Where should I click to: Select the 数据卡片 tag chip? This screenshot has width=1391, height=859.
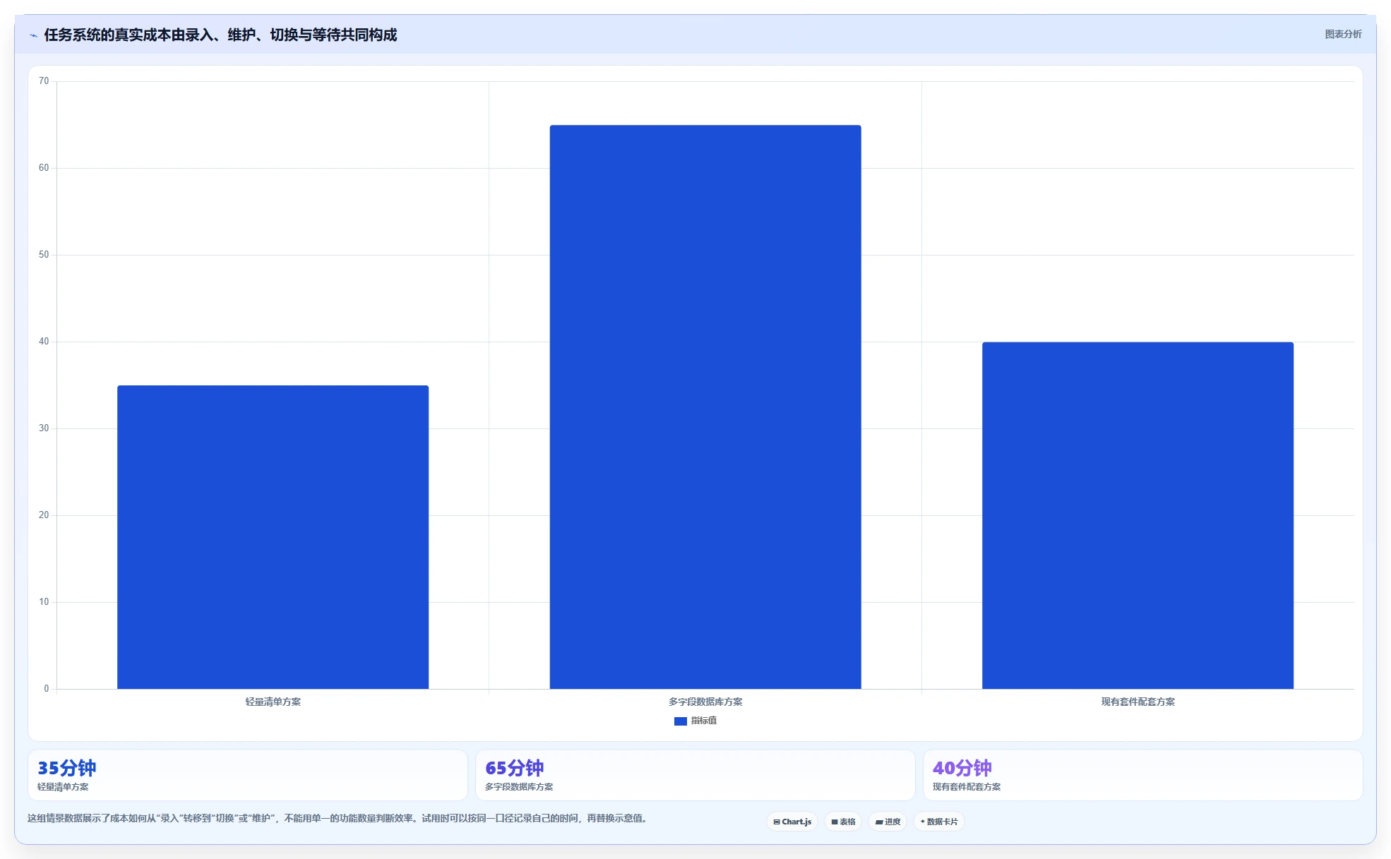click(x=939, y=822)
